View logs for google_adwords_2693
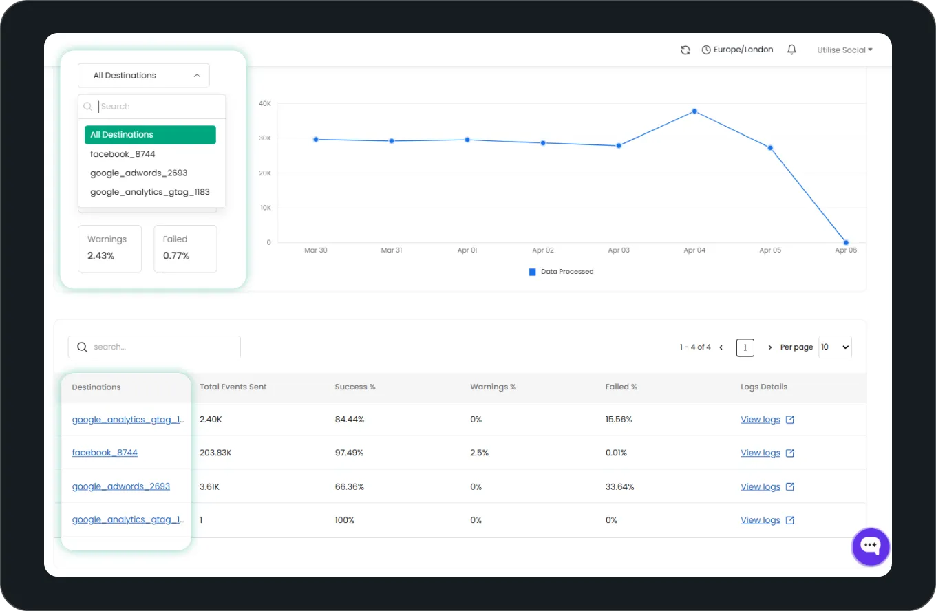 (x=760, y=486)
